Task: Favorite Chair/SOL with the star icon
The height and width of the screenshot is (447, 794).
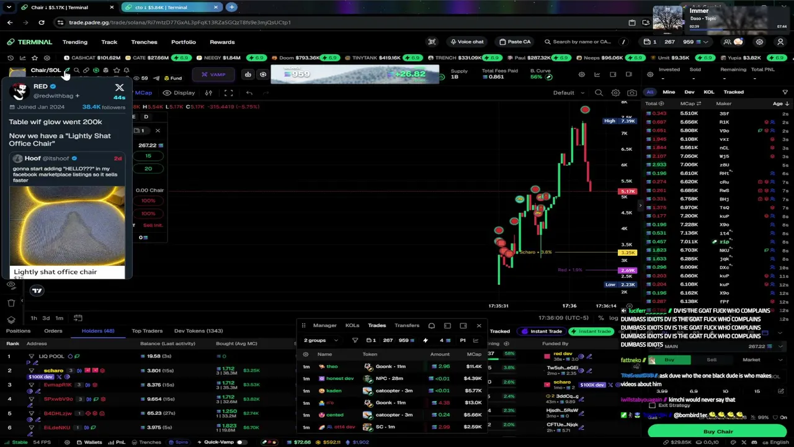Action: pyautogui.click(x=116, y=70)
